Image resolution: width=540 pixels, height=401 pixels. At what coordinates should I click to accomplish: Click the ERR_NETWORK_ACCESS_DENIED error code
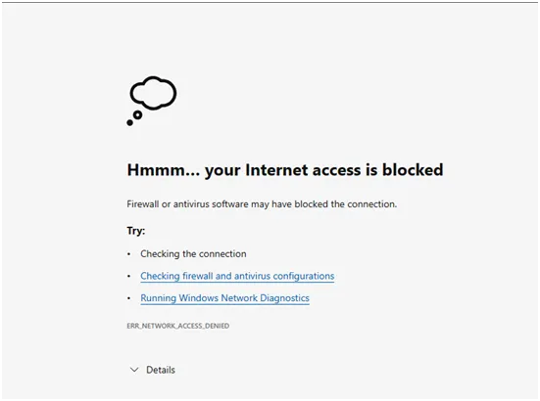coord(178,326)
